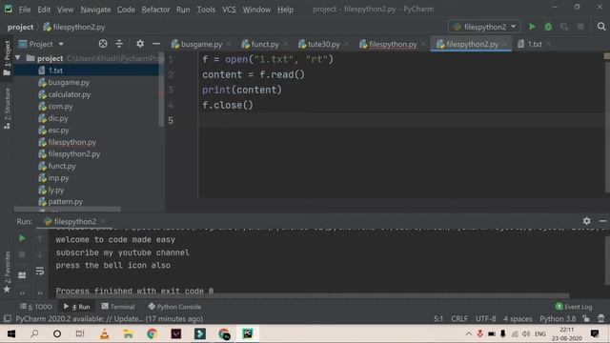Click the Run panel stop square icon

(22, 254)
